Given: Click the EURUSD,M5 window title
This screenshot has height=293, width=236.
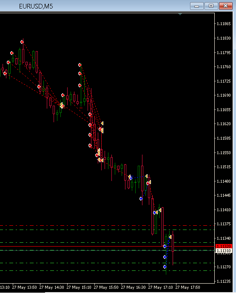Looking at the screenshot, I should [x=36, y=6].
